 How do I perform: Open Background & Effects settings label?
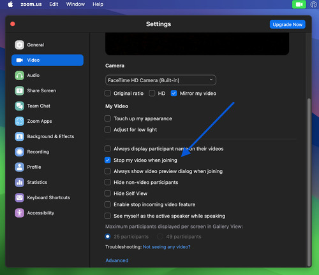[50, 136]
